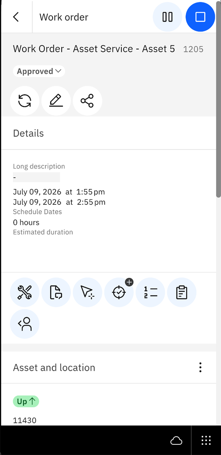Refresh the work order with circular arrows
The width and height of the screenshot is (221, 455).
click(25, 101)
